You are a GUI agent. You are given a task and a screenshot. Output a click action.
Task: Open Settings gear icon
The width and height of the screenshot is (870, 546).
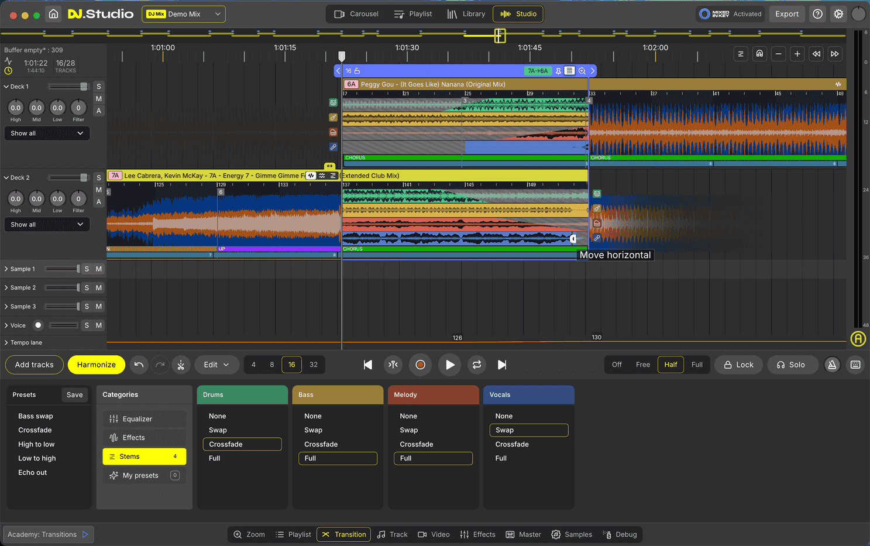pyautogui.click(x=838, y=14)
